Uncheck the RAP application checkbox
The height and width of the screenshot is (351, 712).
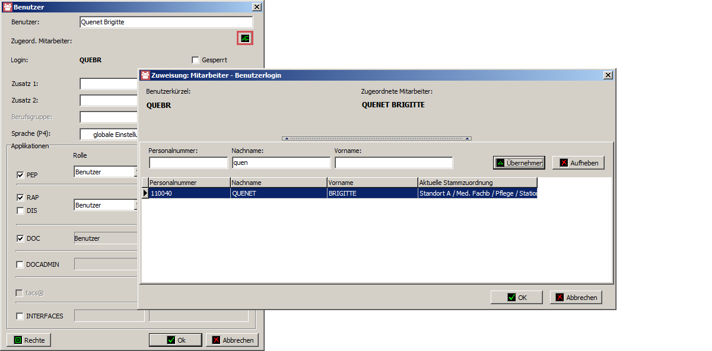click(20, 197)
